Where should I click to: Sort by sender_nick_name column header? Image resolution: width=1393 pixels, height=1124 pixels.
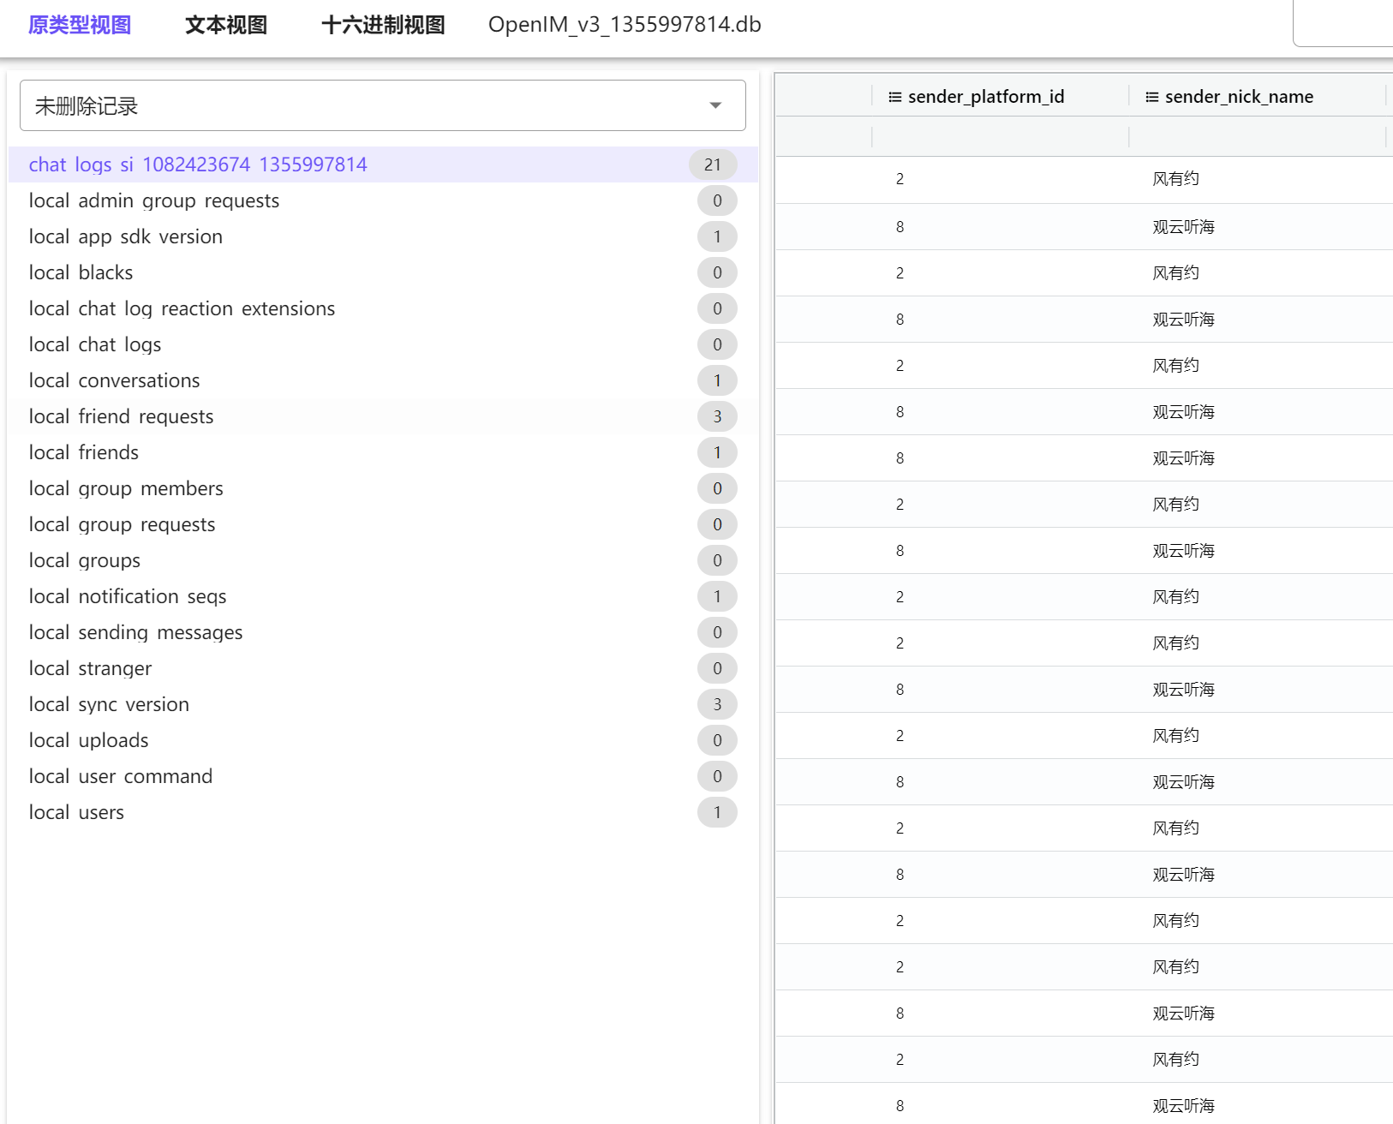coord(1239,97)
